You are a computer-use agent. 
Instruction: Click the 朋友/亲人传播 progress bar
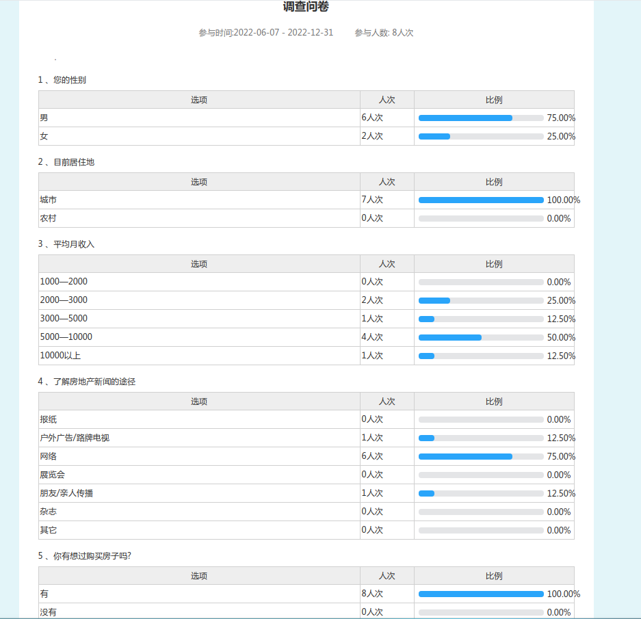pos(480,493)
